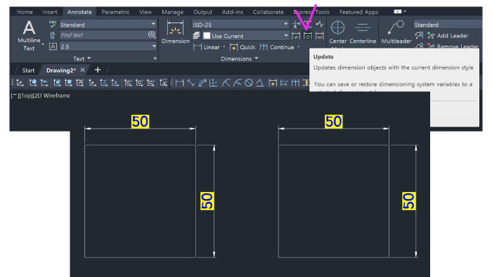Click the Update dimension icon
This screenshot has width=492, height=277.
[308, 36]
